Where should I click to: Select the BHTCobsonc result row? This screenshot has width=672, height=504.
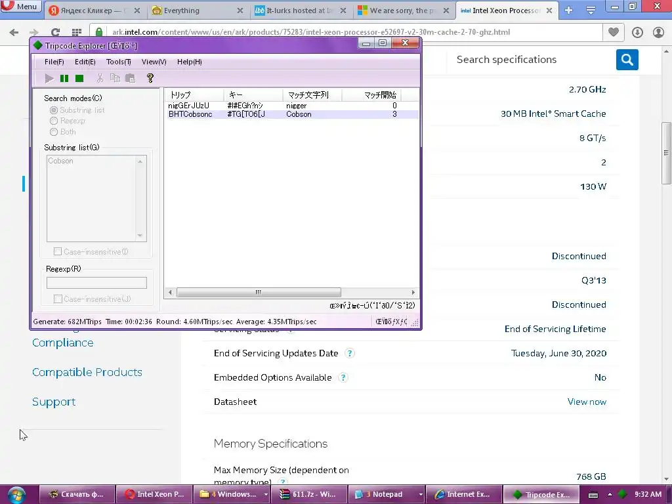(x=291, y=114)
